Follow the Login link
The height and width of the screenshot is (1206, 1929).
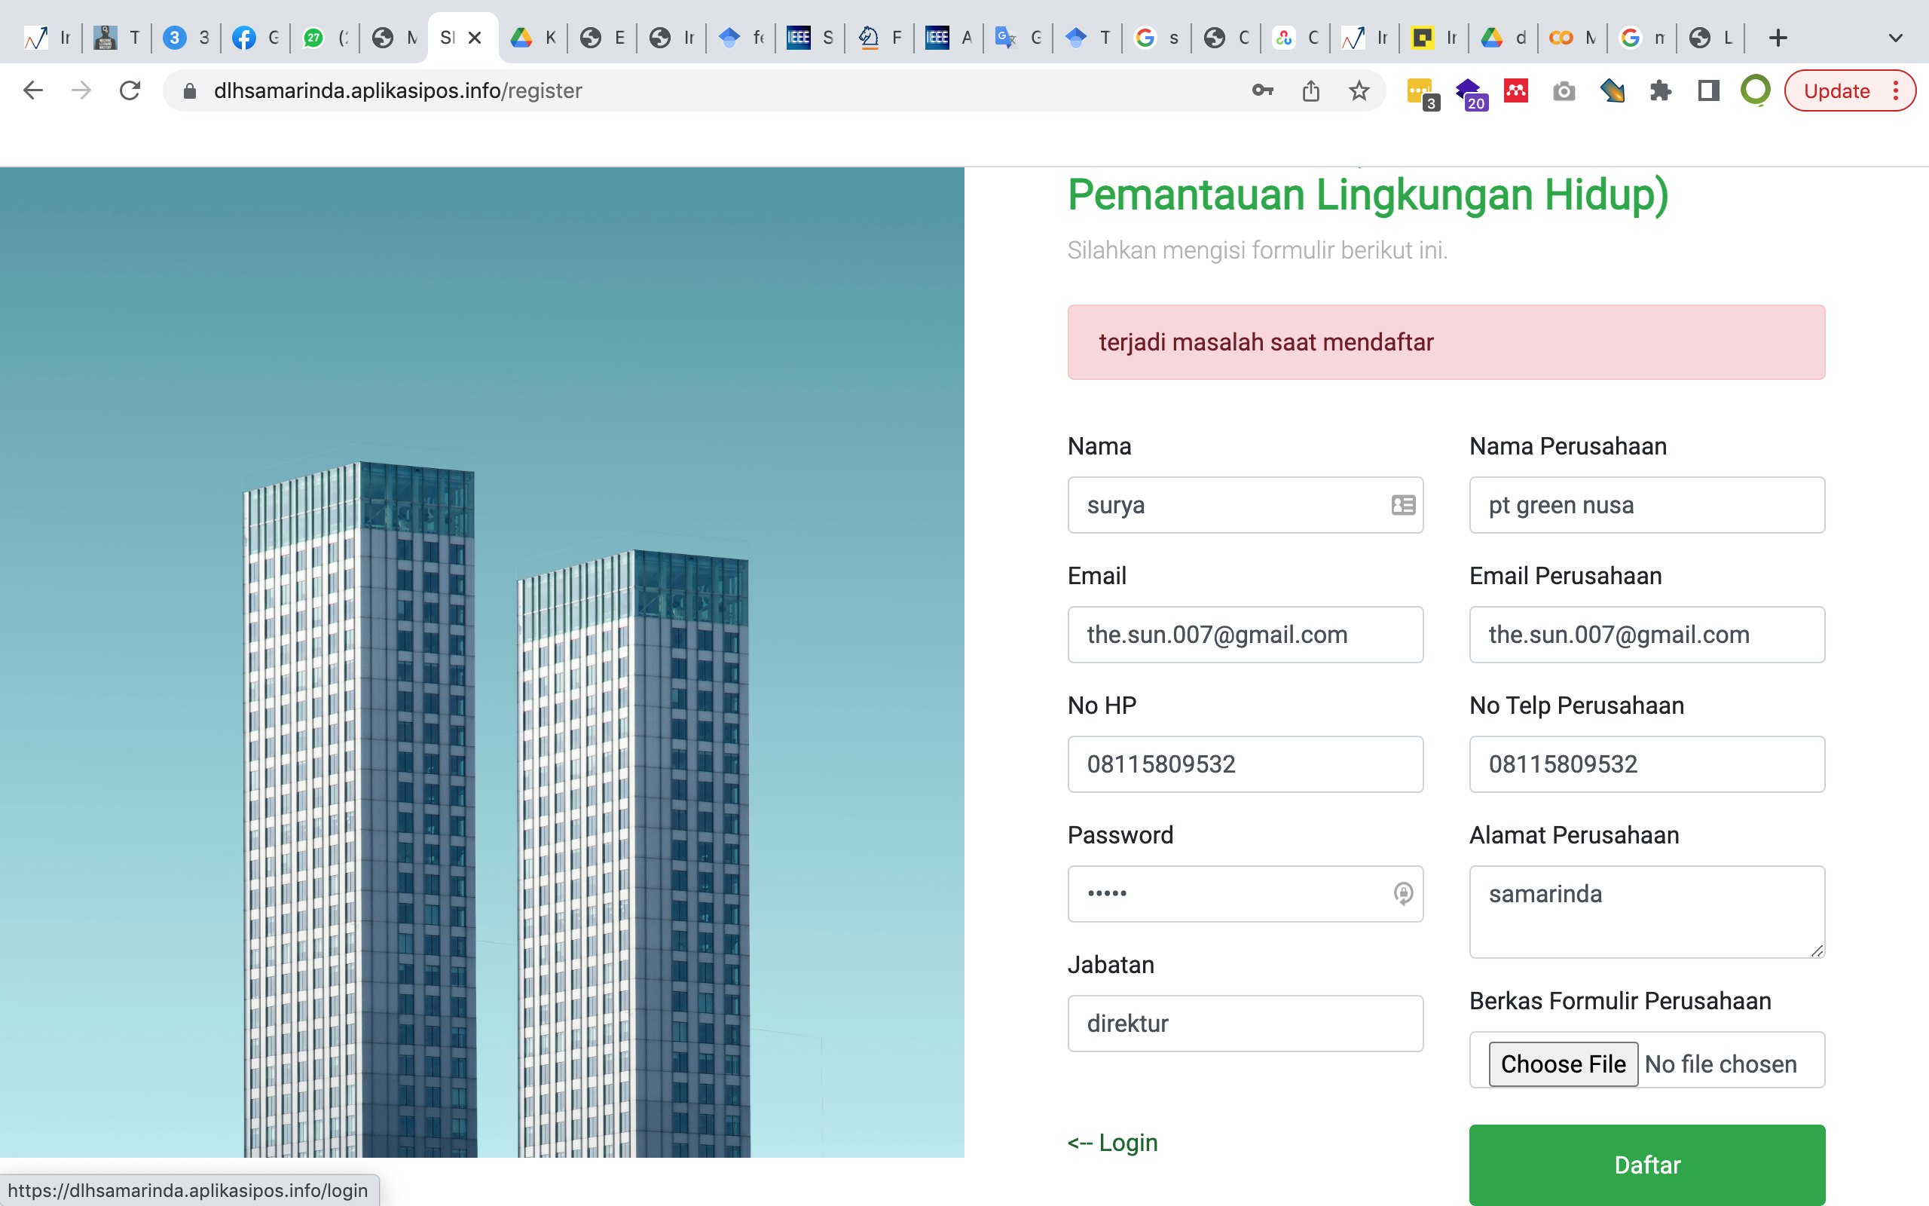(x=1113, y=1142)
